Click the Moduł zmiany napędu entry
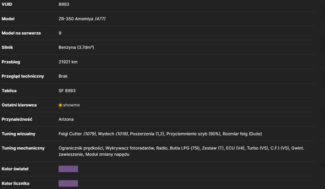This screenshot has height=189, width=325. coord(107,154)
